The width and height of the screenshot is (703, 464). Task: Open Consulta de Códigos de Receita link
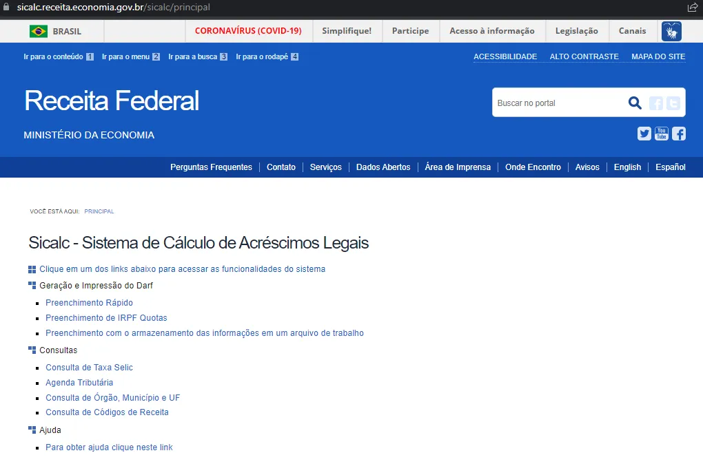point(107,412)
